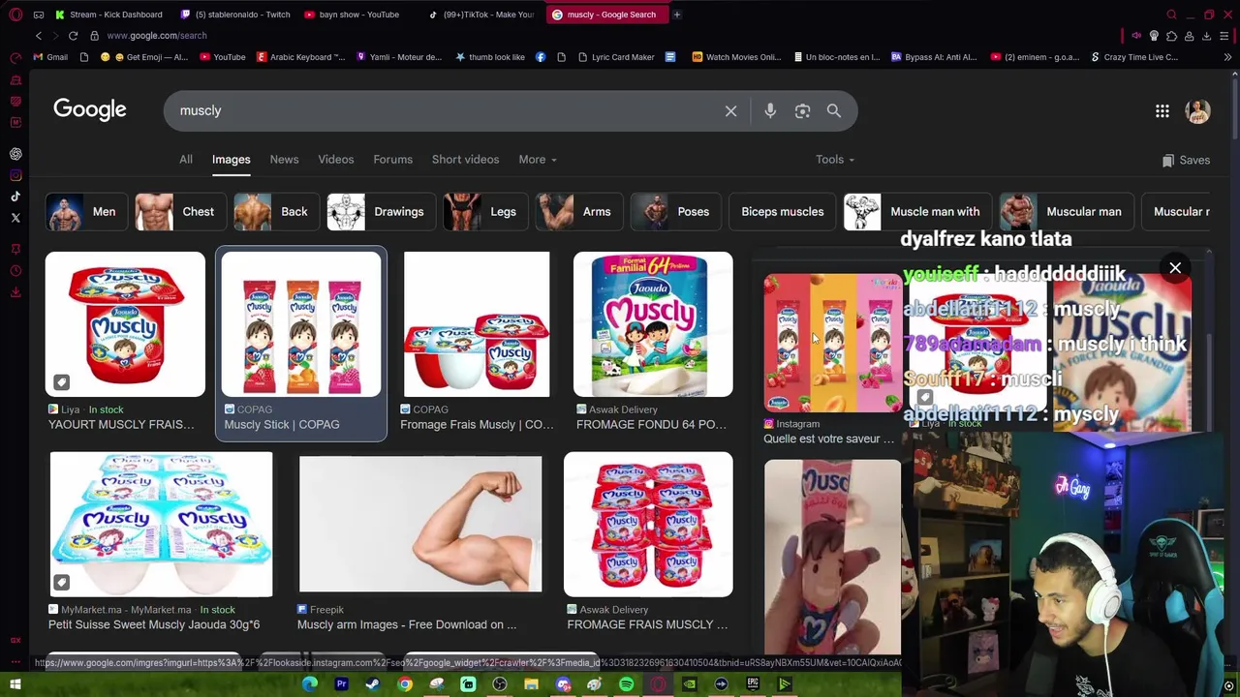Switch to the bayn show YouTube tab

pyautogui.click(x=358, y=15)
